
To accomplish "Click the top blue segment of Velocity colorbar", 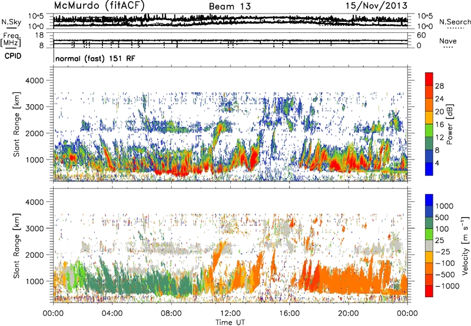I will 429,200.
